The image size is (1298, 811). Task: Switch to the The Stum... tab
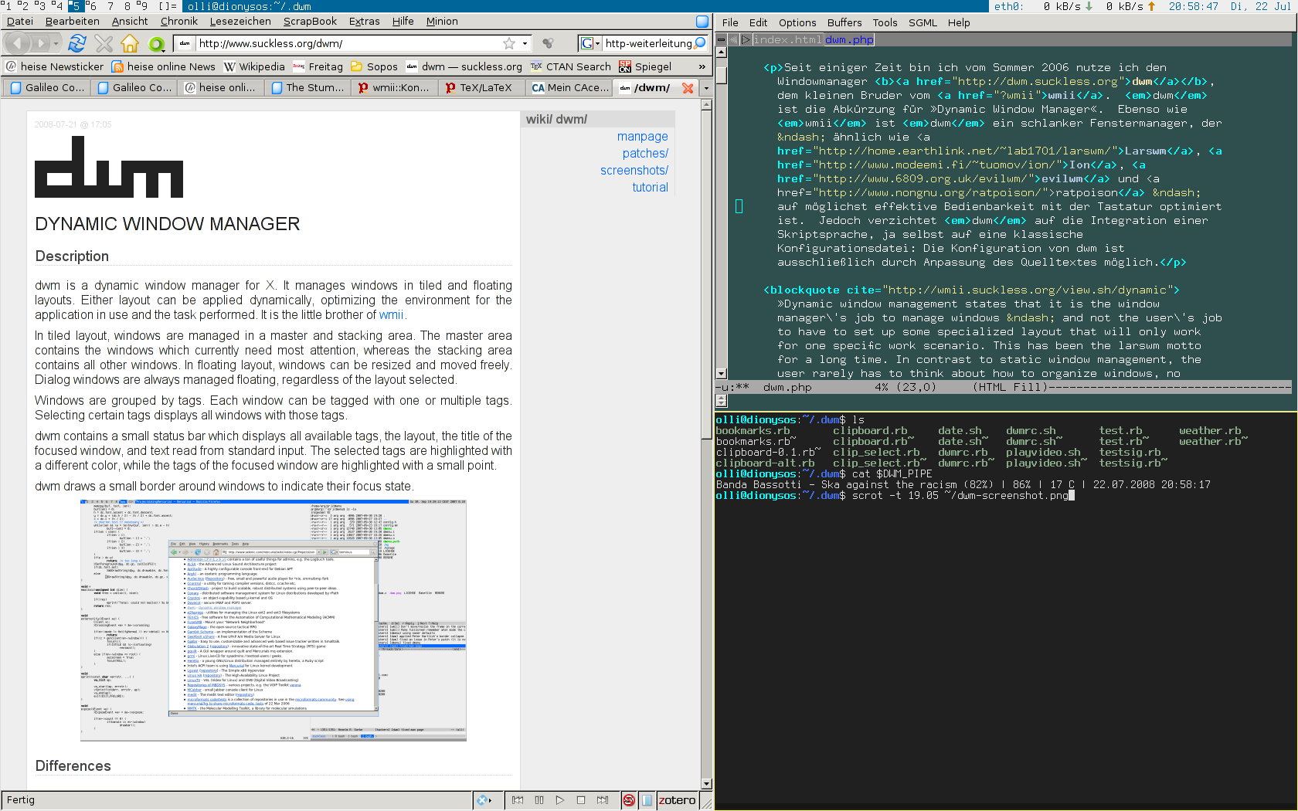click(x=308, y=88)
